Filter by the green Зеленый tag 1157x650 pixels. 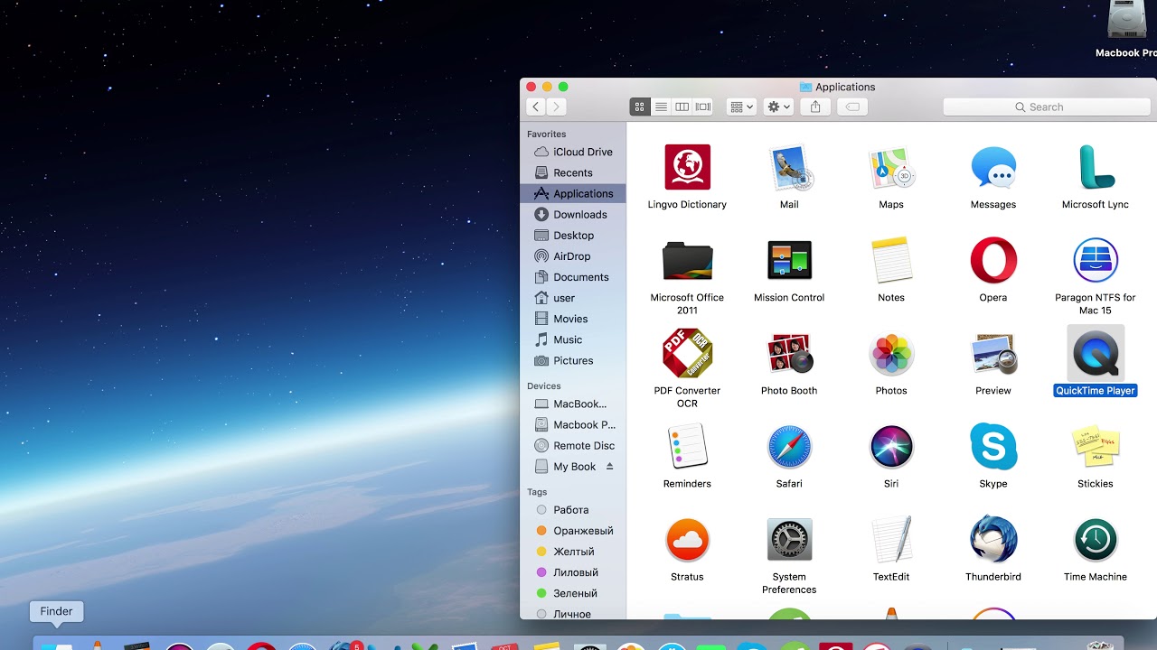(573, 592)
